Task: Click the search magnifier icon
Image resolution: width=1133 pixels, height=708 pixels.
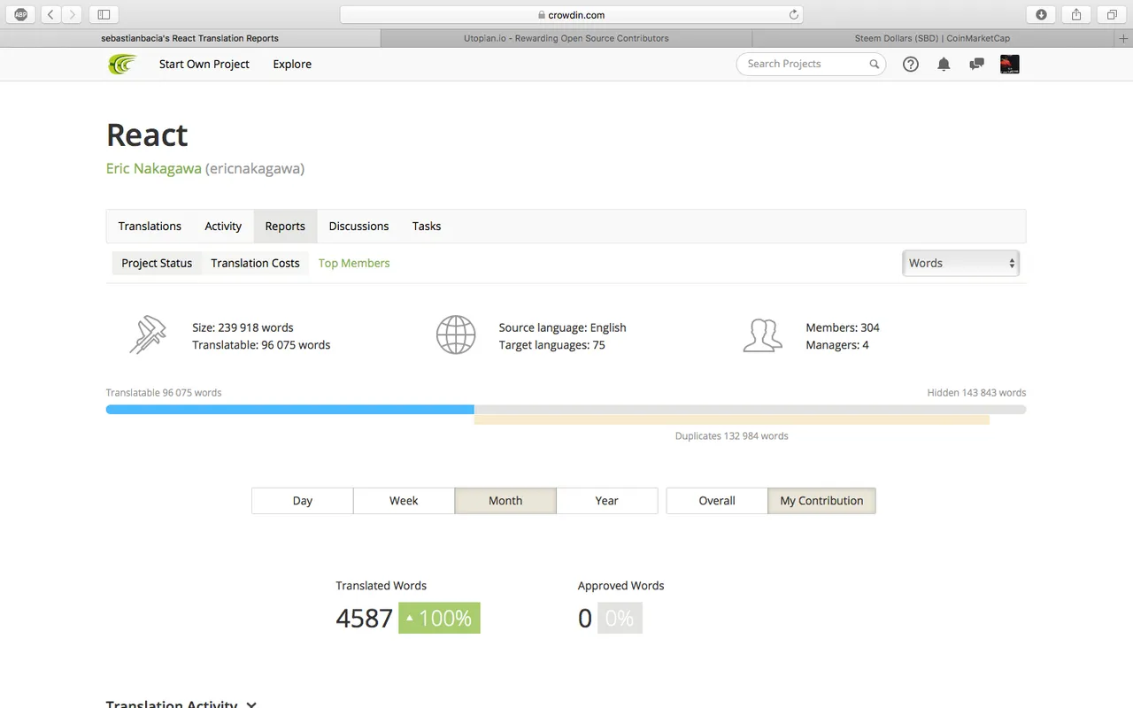Action: pos(874,64)
